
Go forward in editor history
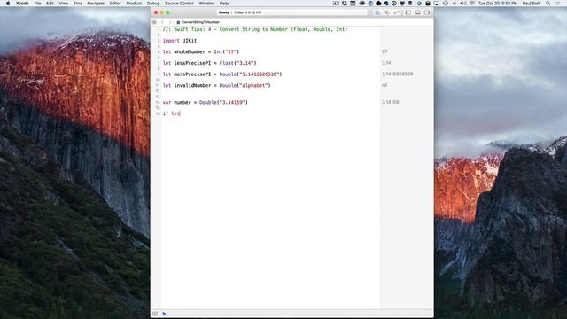point(170,22)
